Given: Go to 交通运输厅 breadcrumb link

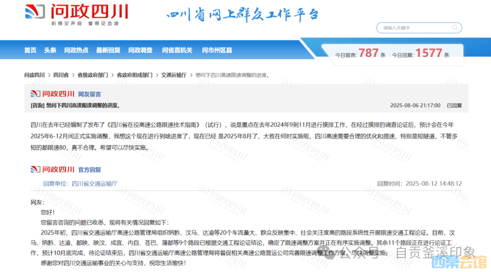Looking at the screenshot, I should [x=174, y=75].
